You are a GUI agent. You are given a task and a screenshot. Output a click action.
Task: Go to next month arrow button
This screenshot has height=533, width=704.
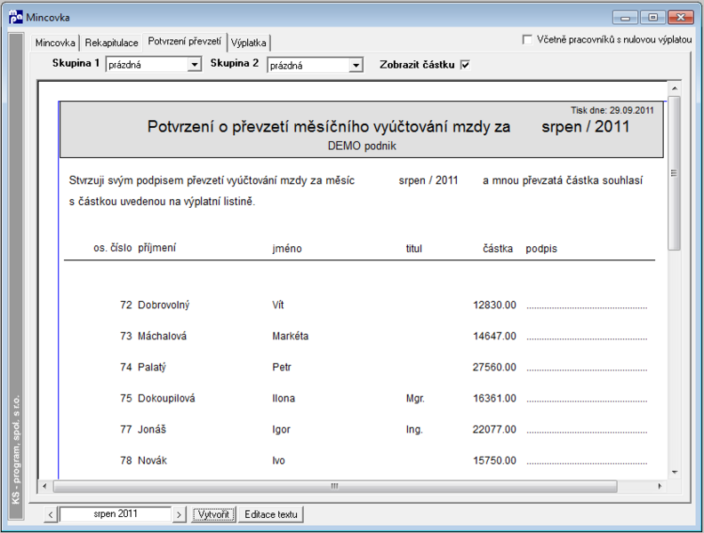179,514
